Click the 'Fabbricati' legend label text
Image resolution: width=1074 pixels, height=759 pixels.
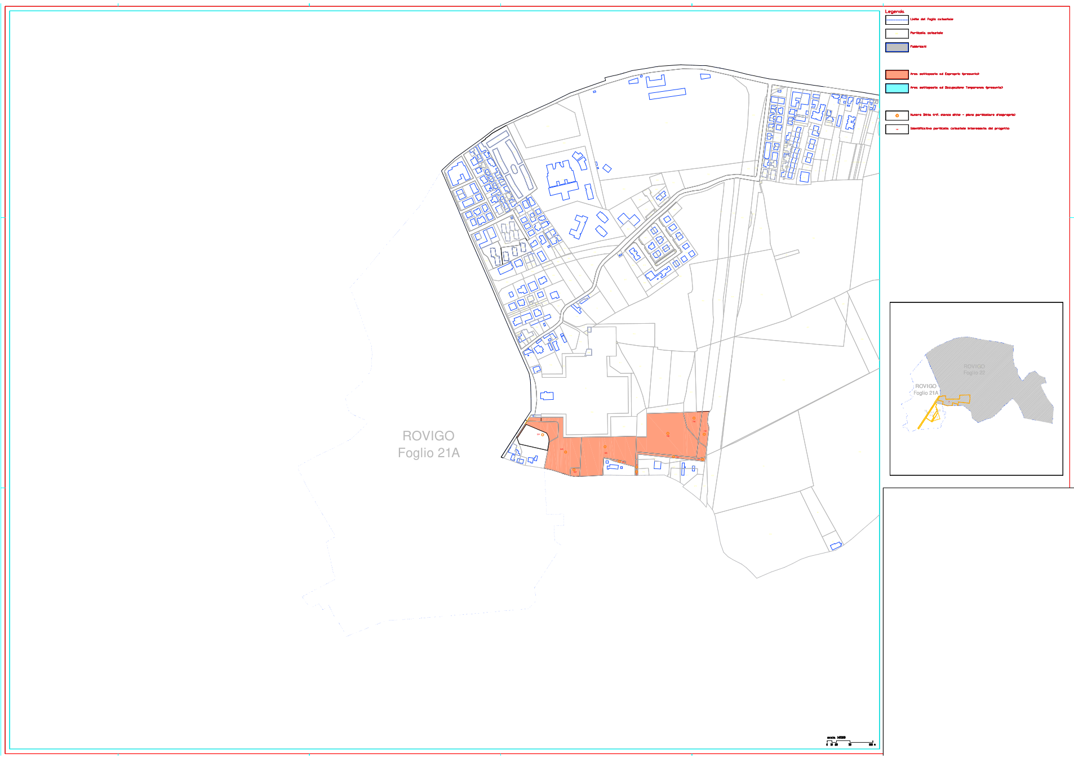[918, 47]
